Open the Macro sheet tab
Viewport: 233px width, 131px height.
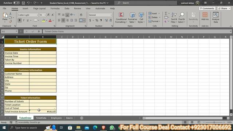point(69,118)
